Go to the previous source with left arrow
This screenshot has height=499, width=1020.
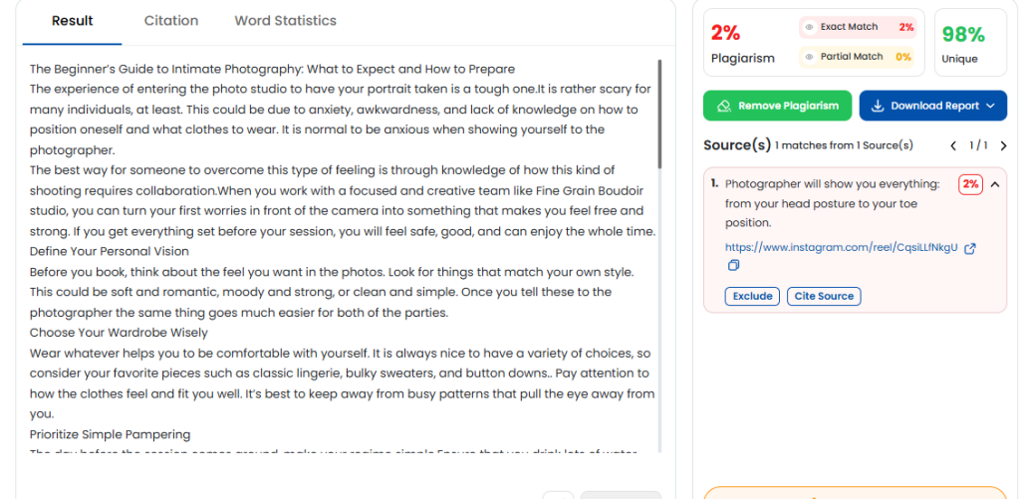coord(953,145)
